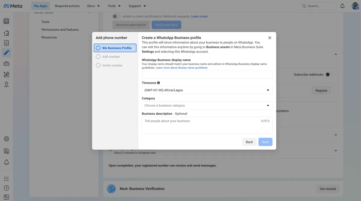
Task: Open the Timezone dropdown
Action: (207, 90)
